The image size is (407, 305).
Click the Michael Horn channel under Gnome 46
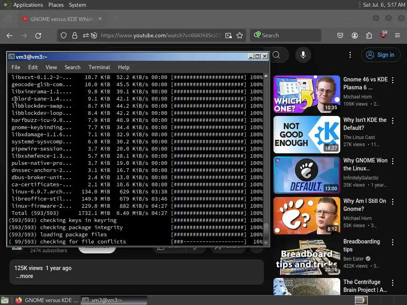coord(357,97)
